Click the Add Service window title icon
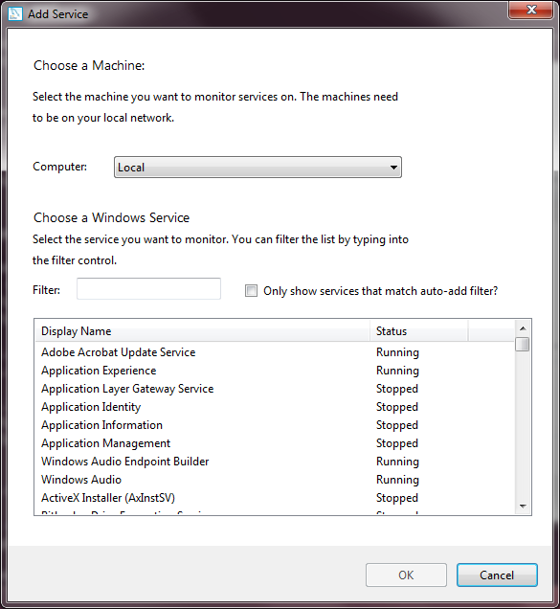The height and width of the screenshot is (609, 560). (14, 13)
